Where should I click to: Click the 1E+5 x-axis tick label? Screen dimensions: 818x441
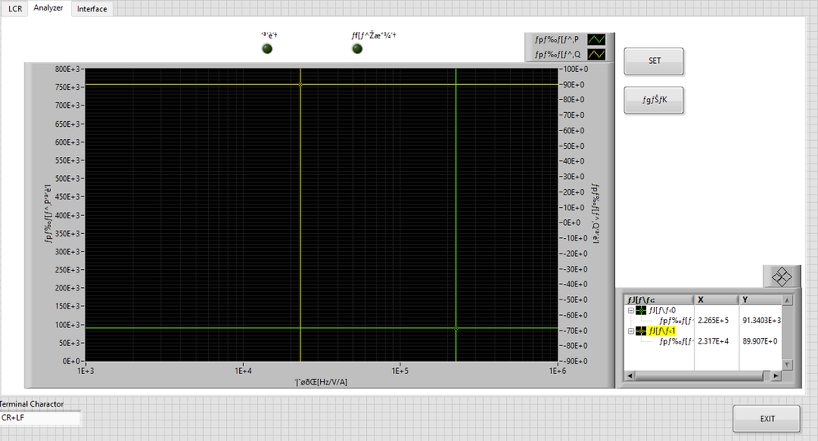pyautogui.click(x=400, y=371)
